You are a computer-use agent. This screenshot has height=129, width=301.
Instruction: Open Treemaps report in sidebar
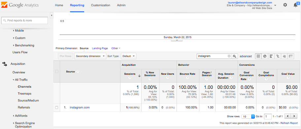[24, 93]
